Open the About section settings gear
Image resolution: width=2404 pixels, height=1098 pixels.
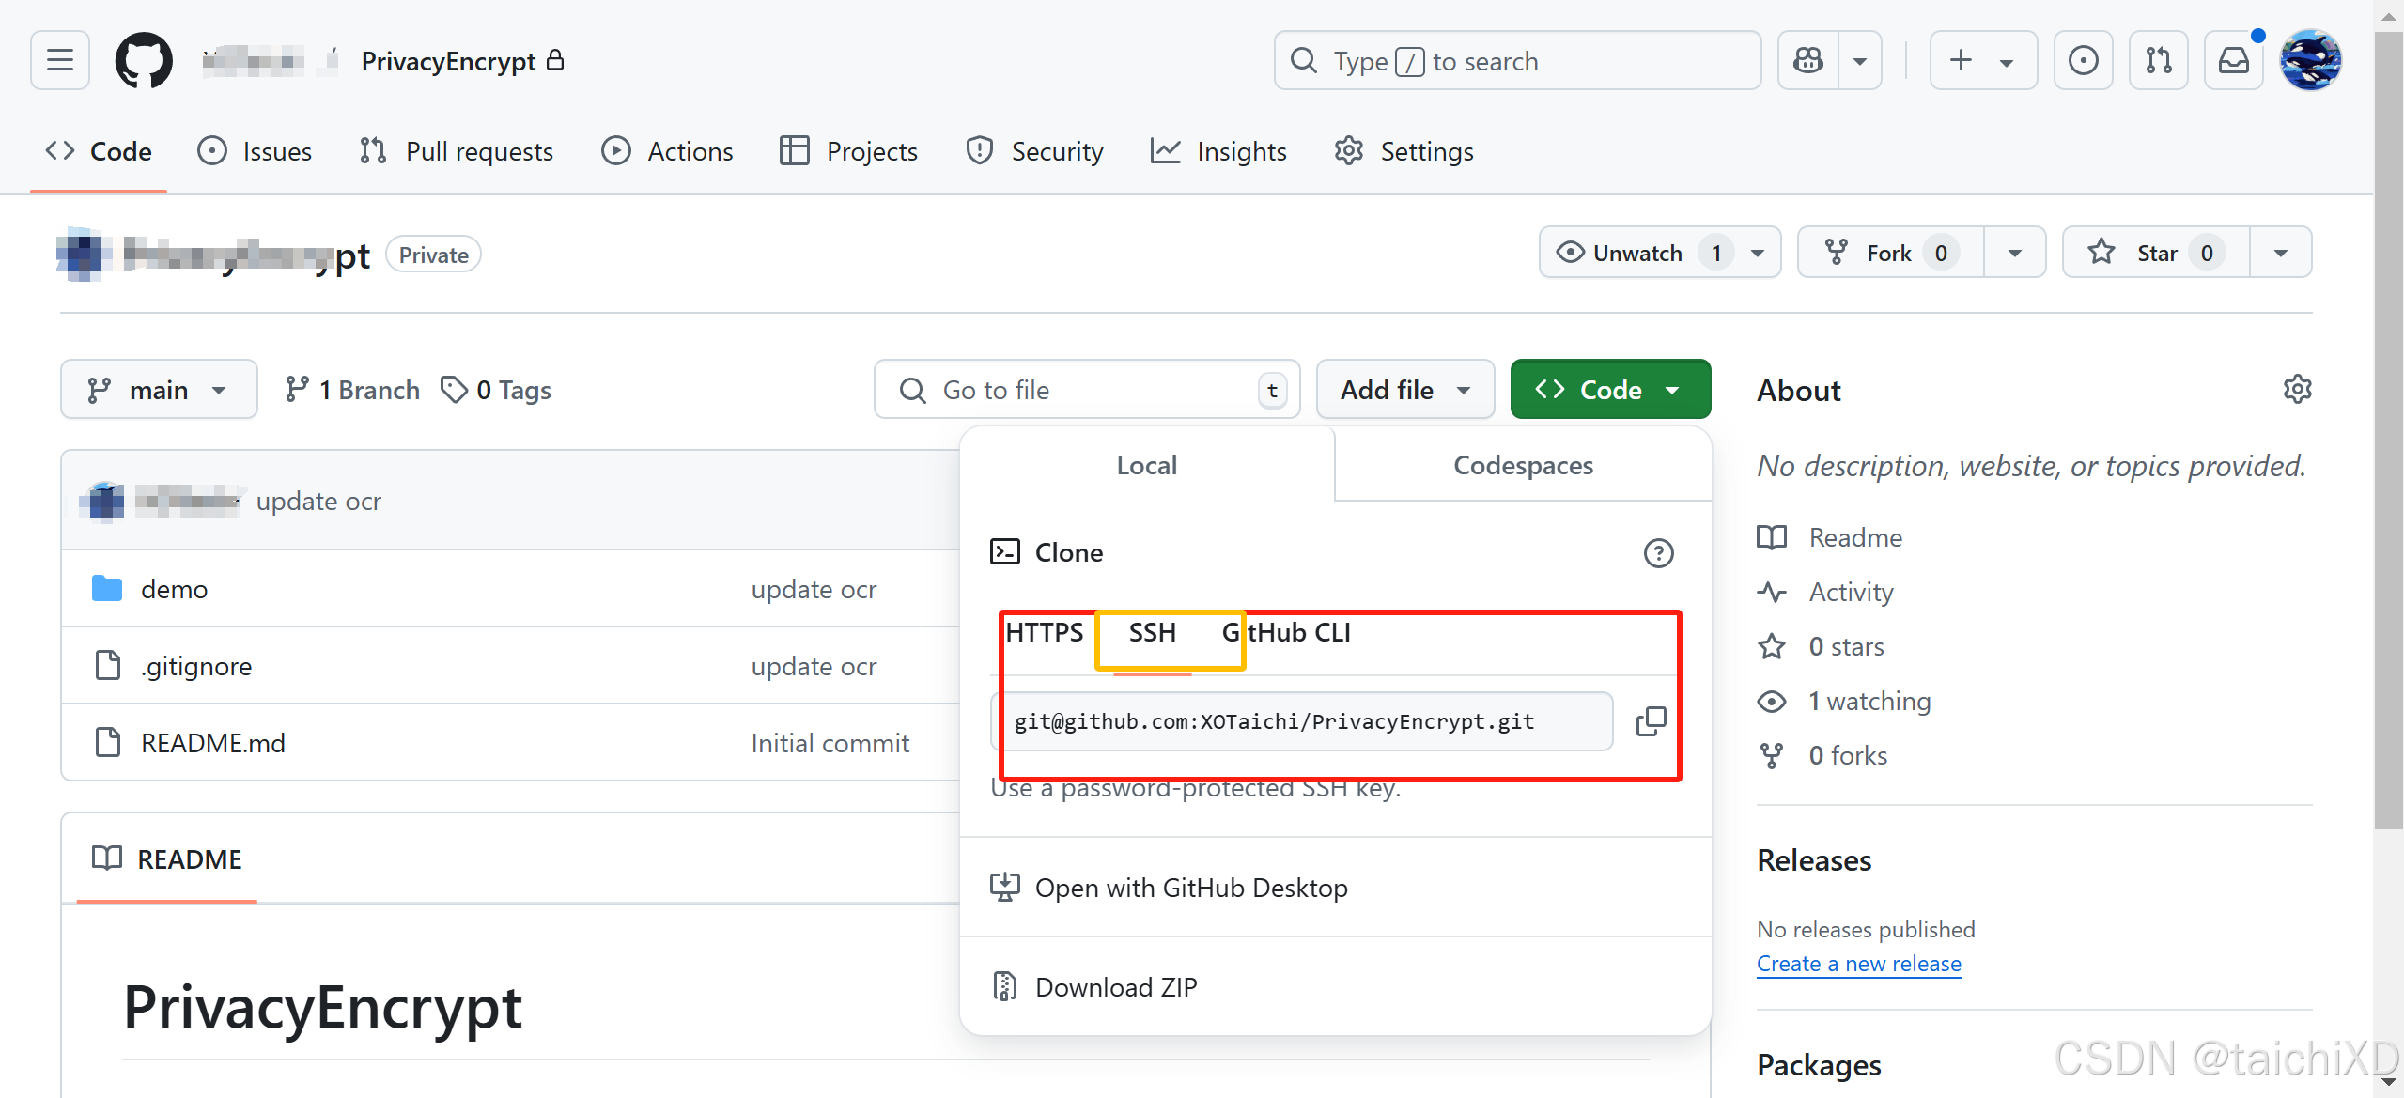coord(2298,388)
